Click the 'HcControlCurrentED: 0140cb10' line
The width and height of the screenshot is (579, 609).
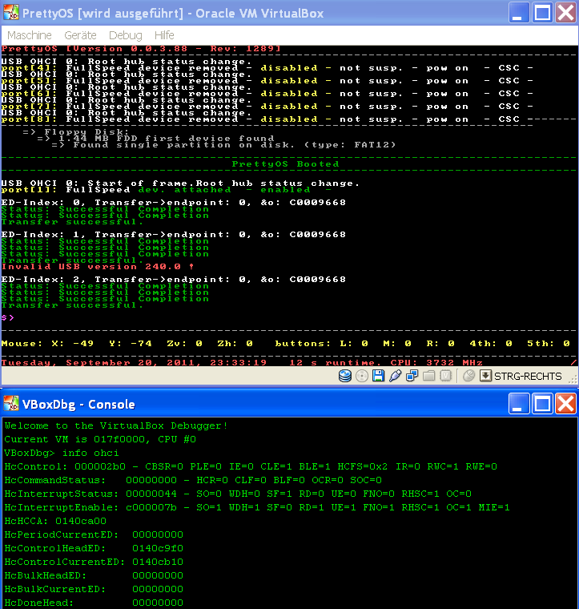point(94,562)
